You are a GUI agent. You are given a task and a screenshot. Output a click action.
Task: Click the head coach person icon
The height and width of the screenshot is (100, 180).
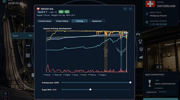tap(147, 14)
